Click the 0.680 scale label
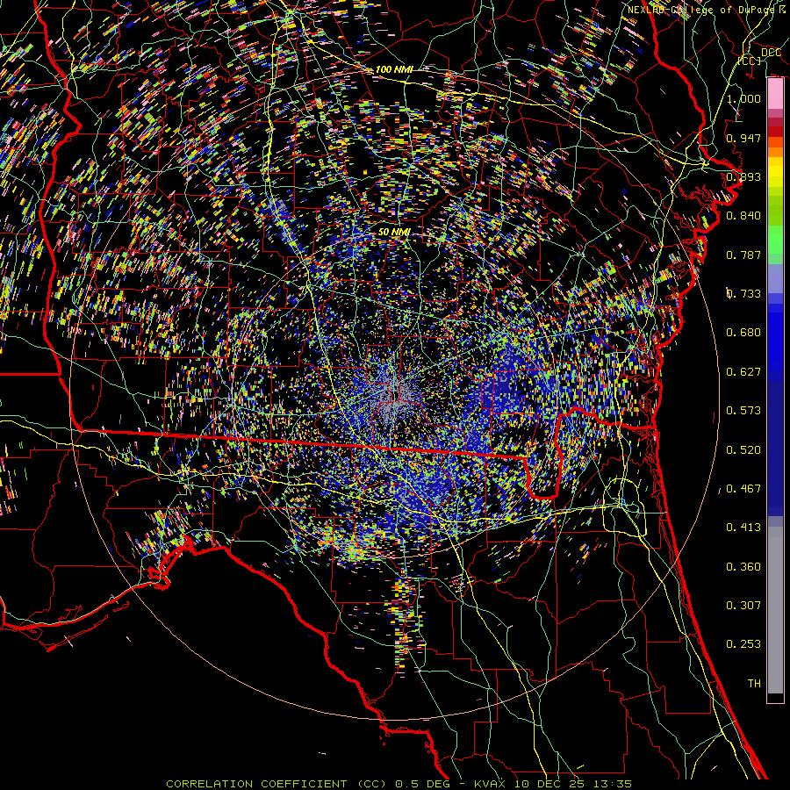 tap(743, 333)
